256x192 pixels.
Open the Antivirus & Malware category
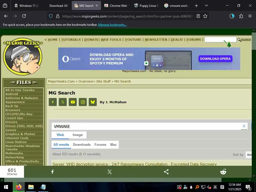coord(21,98)
